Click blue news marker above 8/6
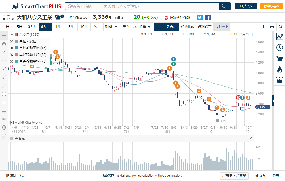This screenshot has height=181, width=285. (174, 59)
